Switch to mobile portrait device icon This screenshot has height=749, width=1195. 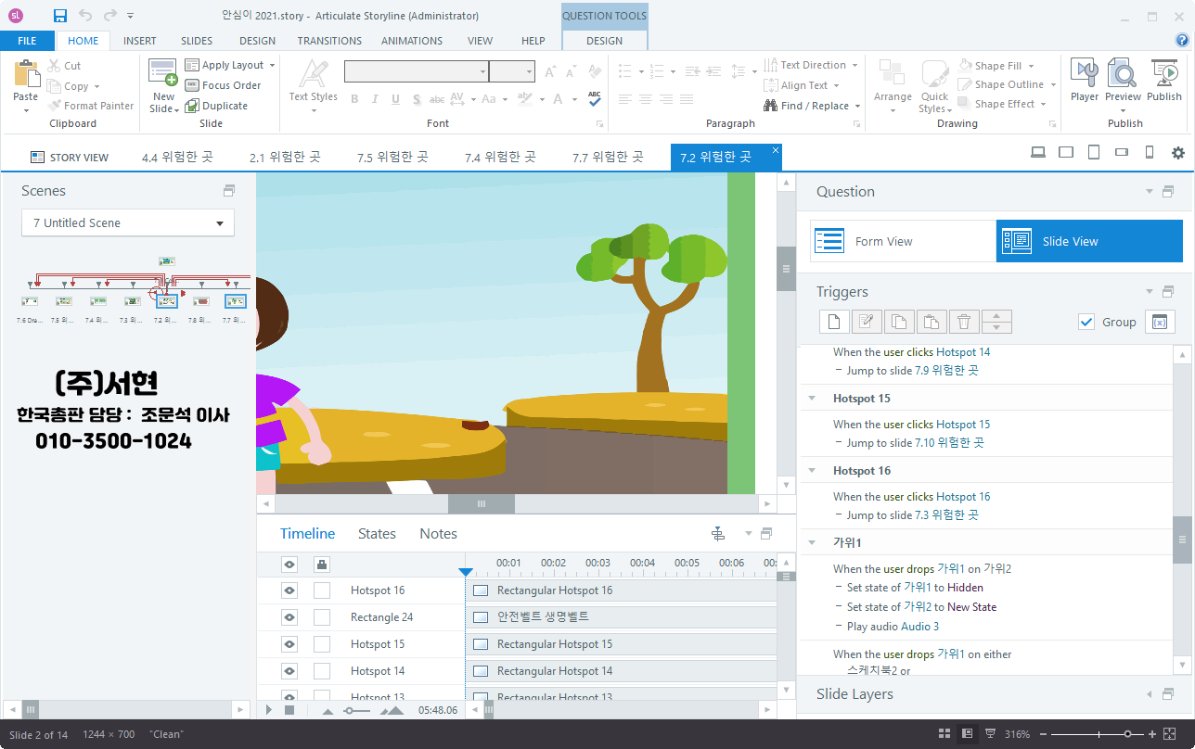point(1150,153)
